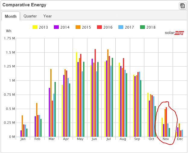Screen dimensions: 188x153
Task: Click the Sep axis label
Action: pyautogui.click(x=137, y=139)
